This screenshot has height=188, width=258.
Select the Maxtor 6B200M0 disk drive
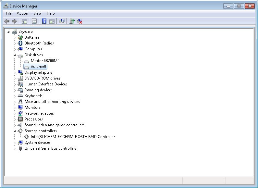pos(45,61)
